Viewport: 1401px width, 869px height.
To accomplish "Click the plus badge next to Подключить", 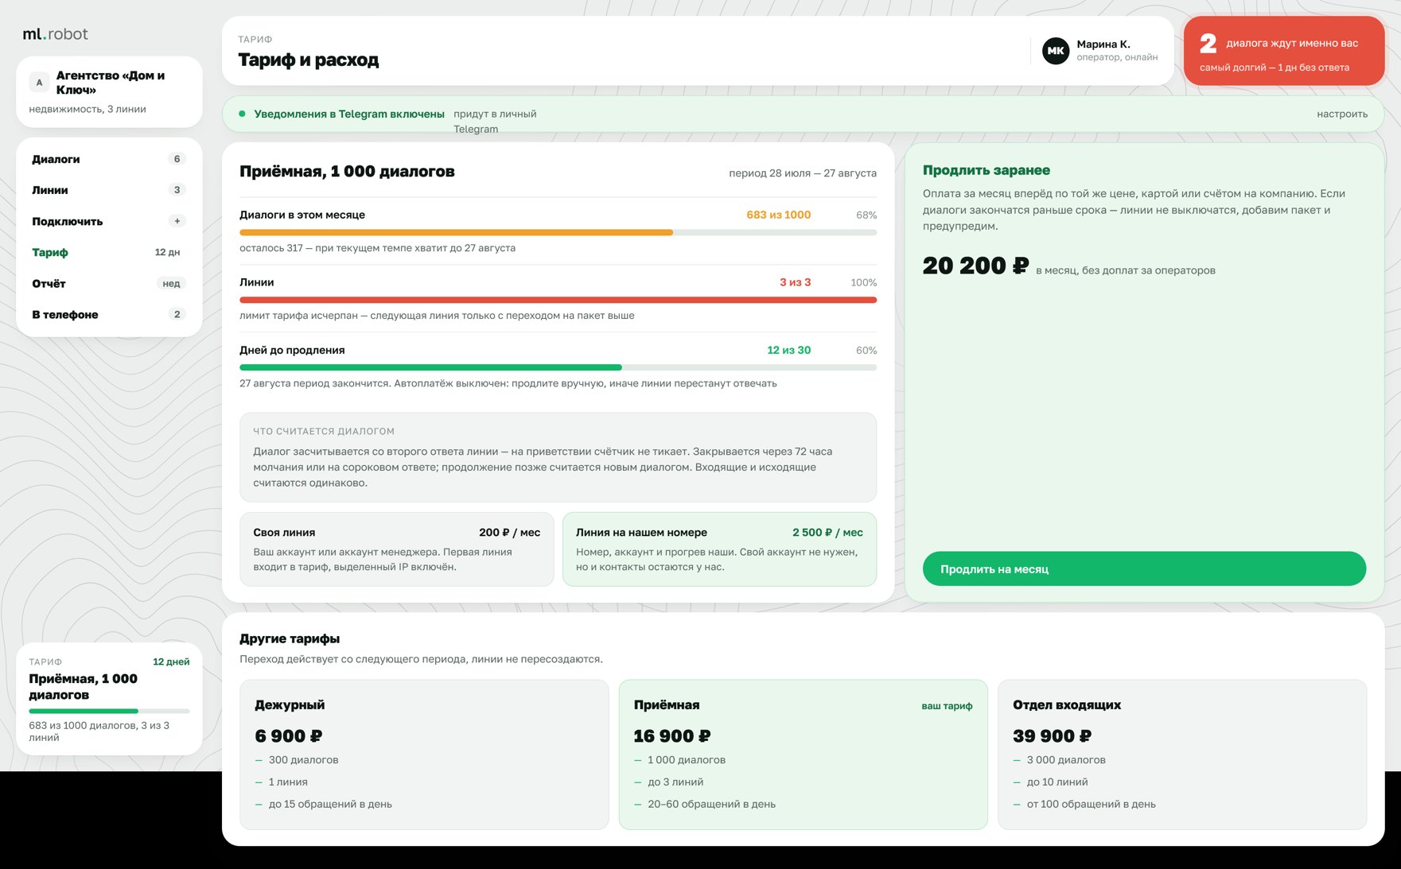I will tap(177, 221).
